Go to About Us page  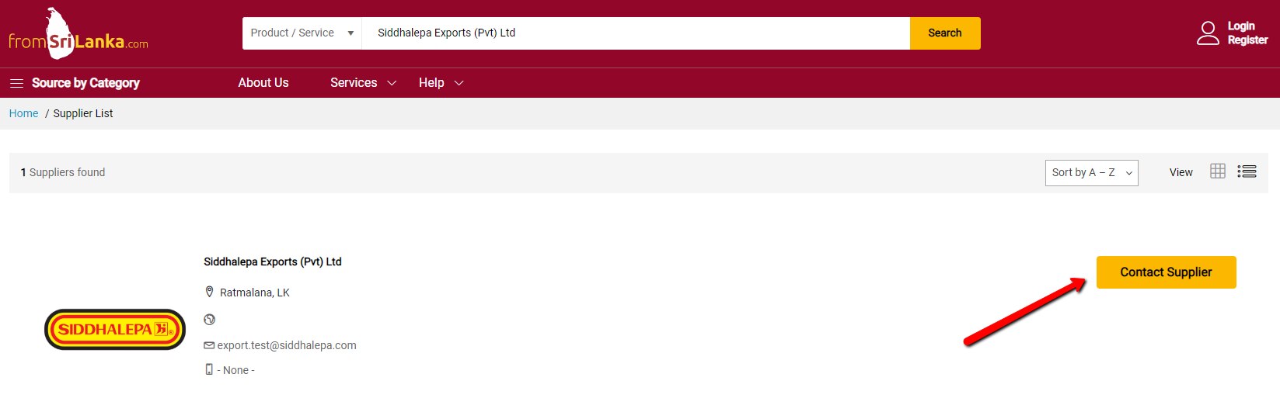coord(263,83)
